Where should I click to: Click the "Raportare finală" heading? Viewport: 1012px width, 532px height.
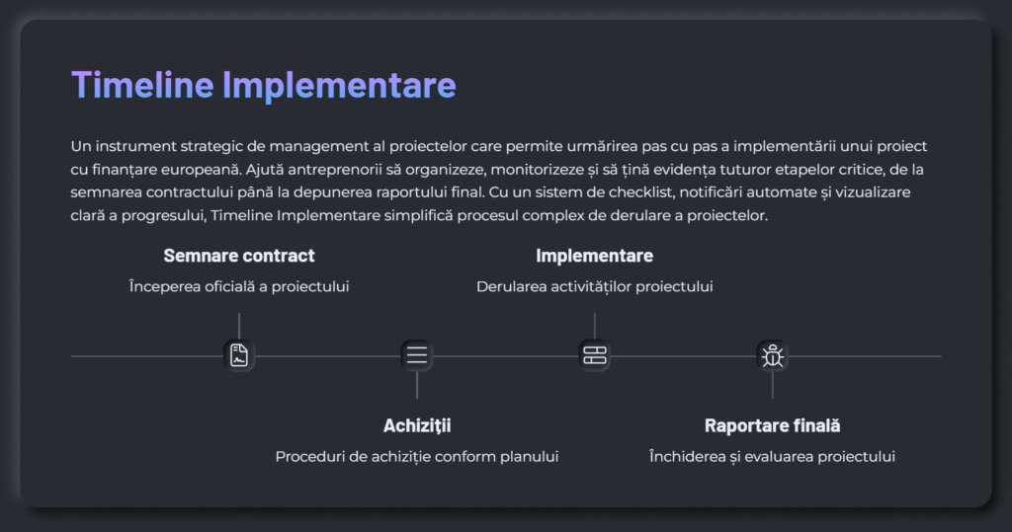click(x=772, y=425)
